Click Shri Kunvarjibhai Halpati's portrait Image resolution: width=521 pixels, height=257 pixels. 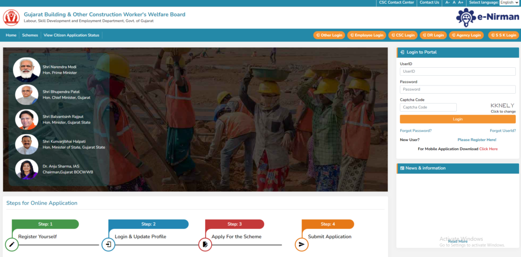(26, 145)
